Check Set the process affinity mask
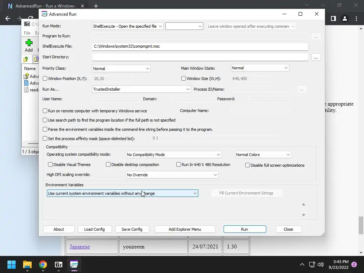Viewport: 364px width, 273px height. click(x=45, y=139)
